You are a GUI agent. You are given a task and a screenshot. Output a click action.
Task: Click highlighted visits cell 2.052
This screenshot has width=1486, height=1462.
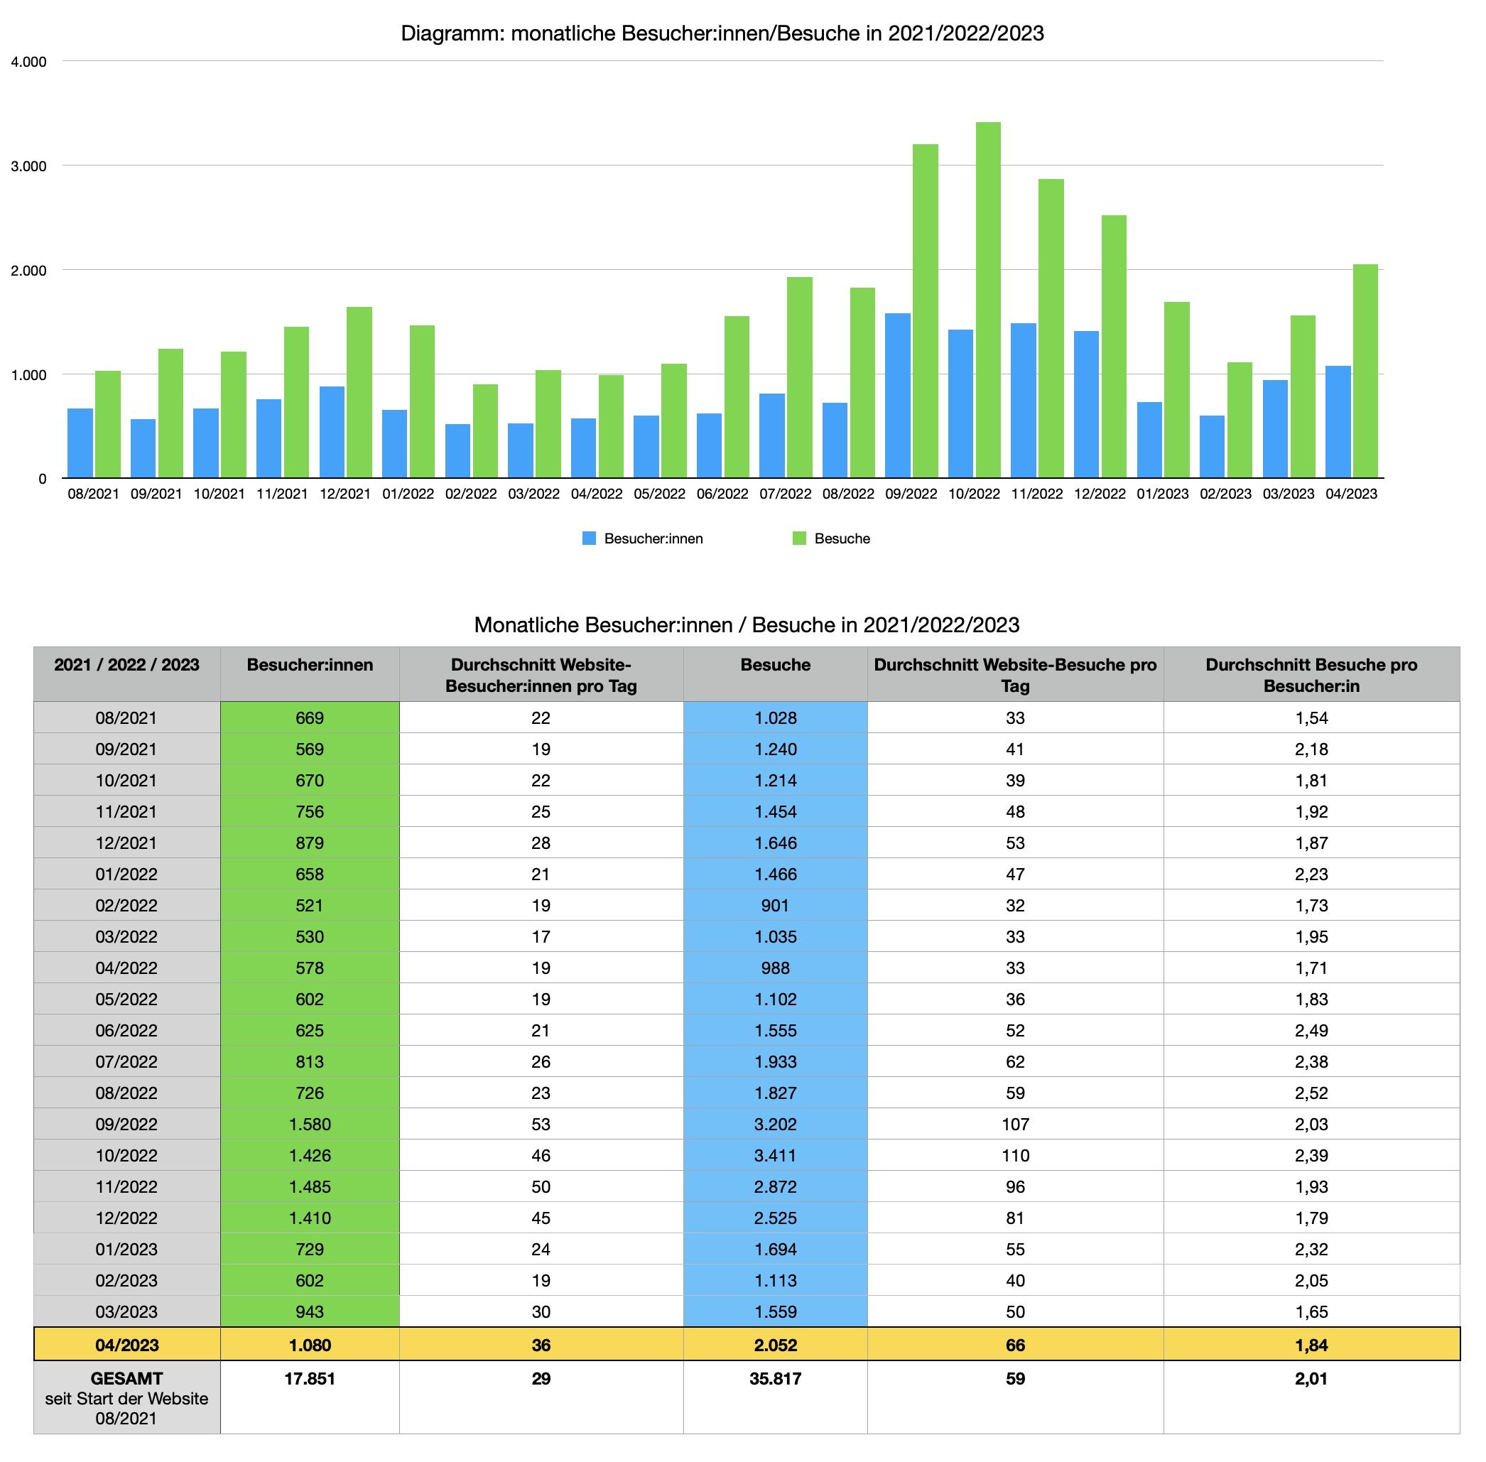coord(776,1345)
